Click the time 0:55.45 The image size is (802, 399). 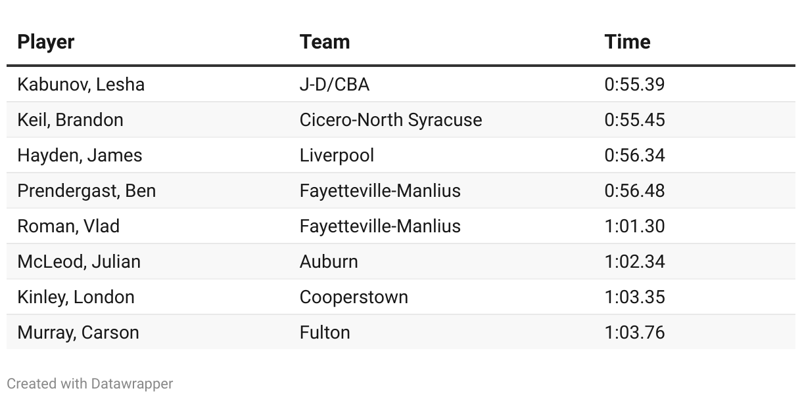(x=634, y=120)
